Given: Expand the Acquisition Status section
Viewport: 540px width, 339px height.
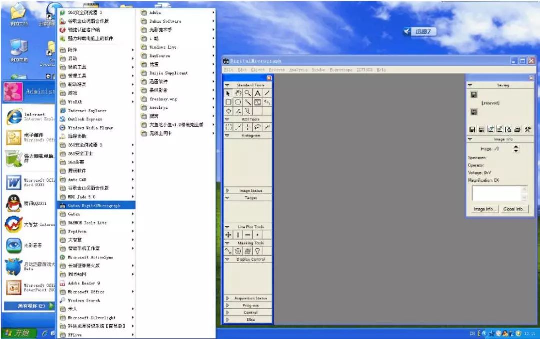Looking at the screenshot, I should [227, 298].
